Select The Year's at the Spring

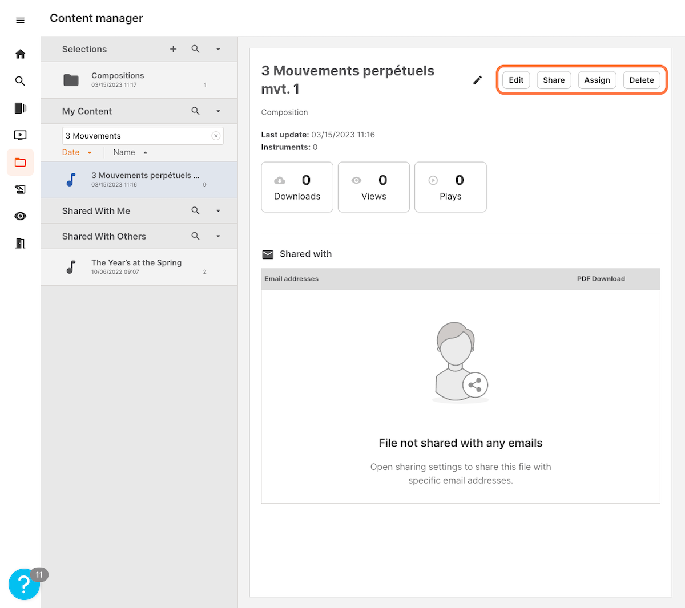(136, 266)
